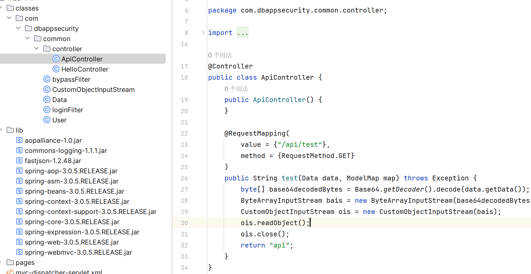
Task: Click the HelloController class icon
Action: point(56,69)
